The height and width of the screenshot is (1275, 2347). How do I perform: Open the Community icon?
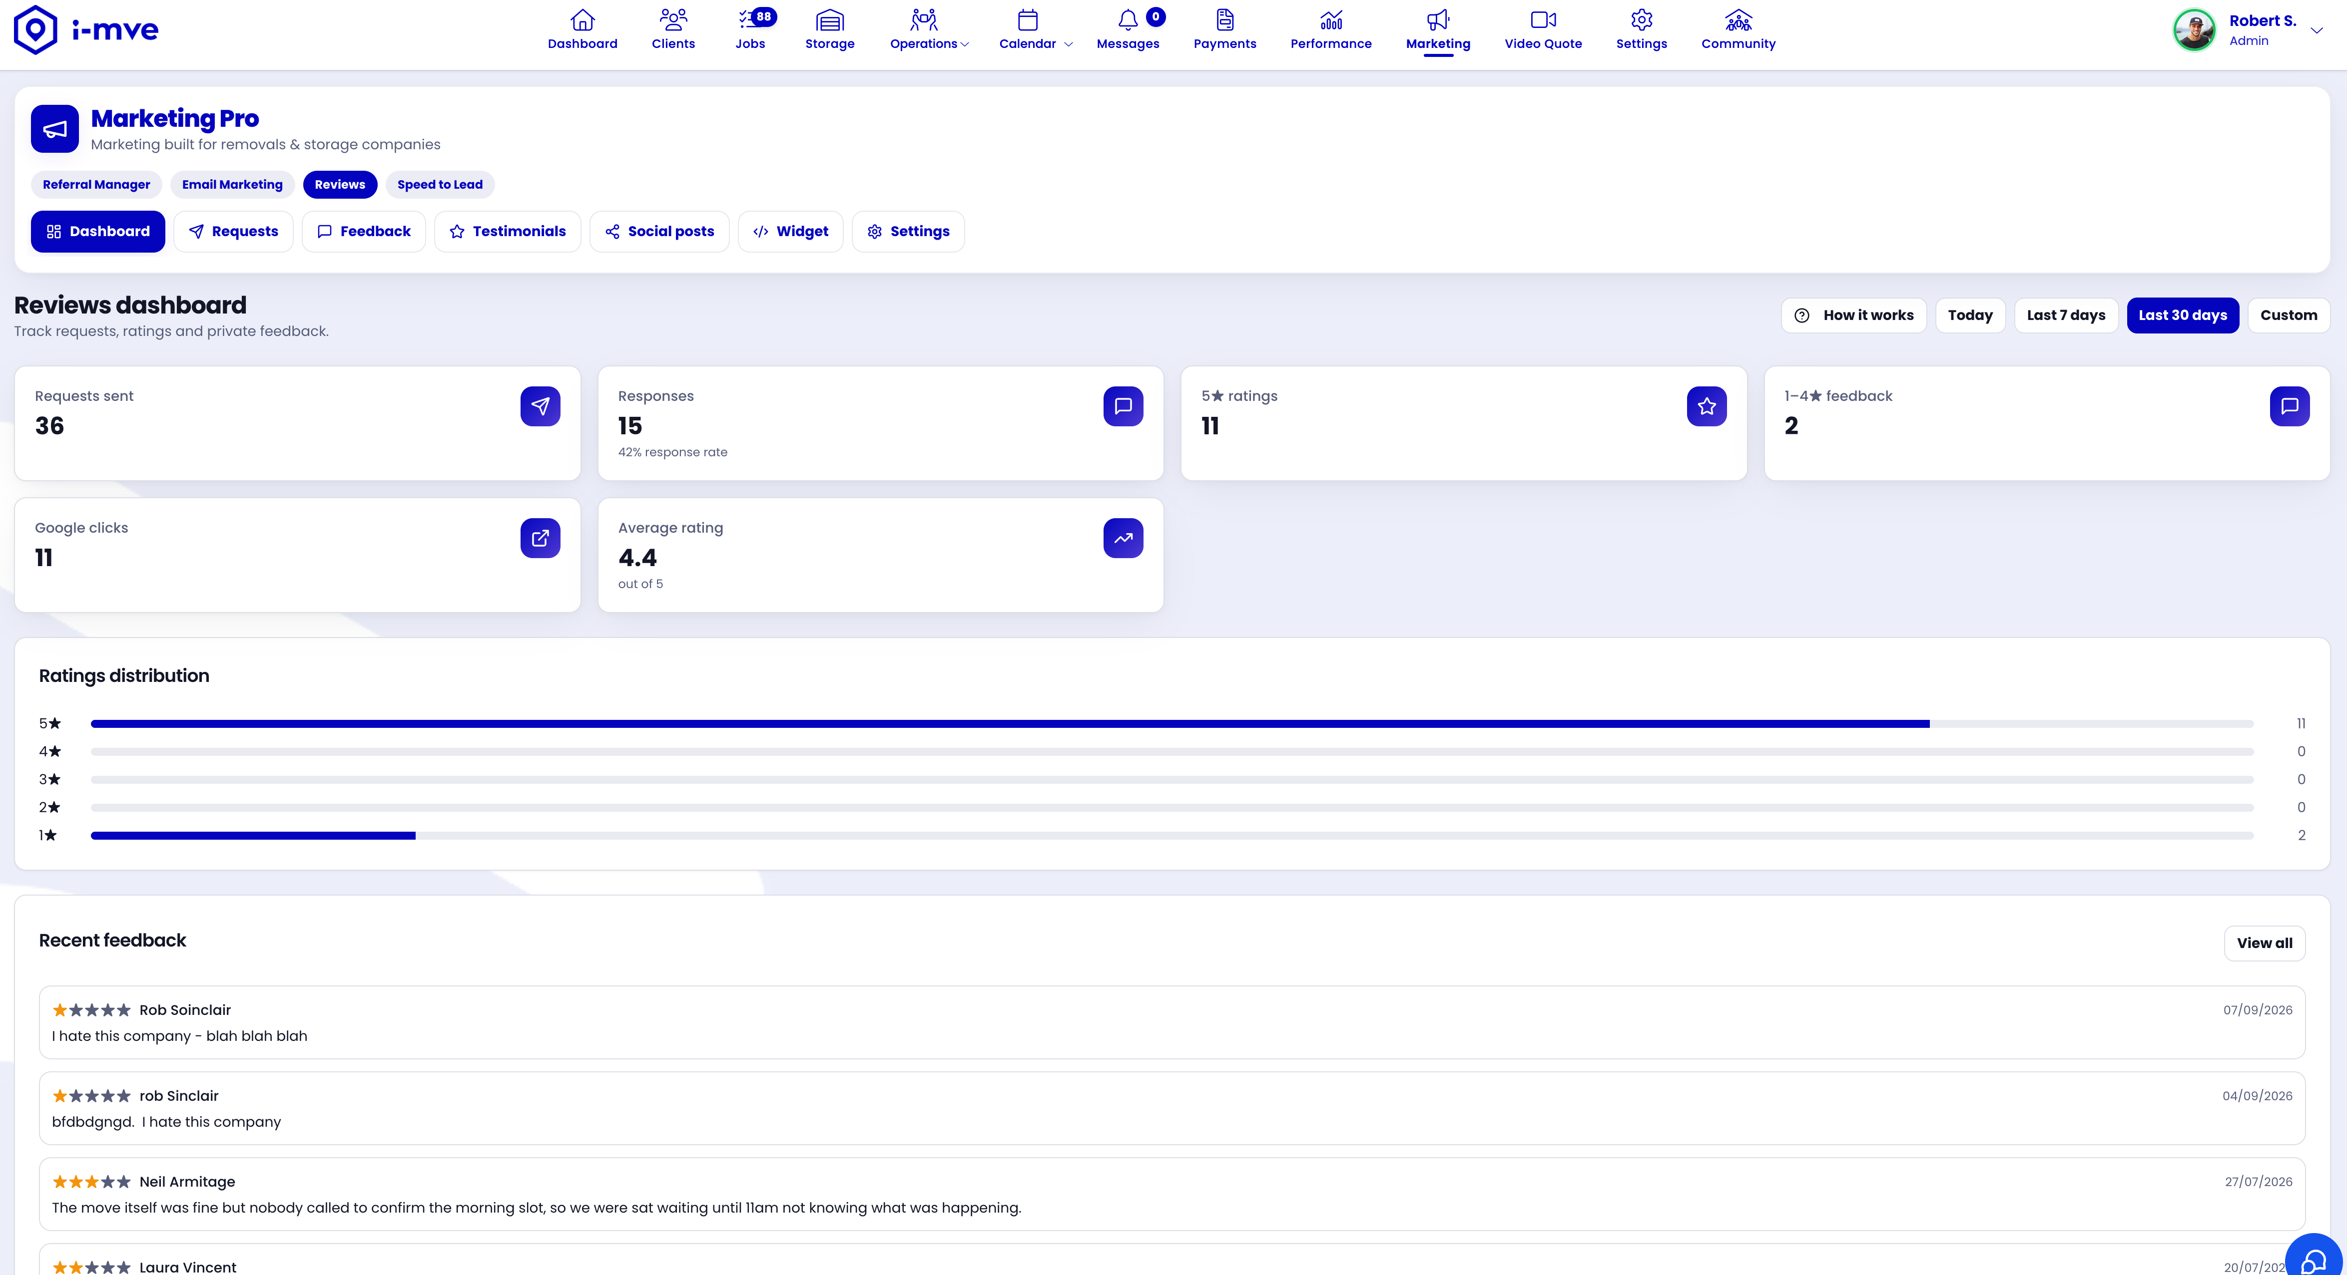tap(1738, 20)
